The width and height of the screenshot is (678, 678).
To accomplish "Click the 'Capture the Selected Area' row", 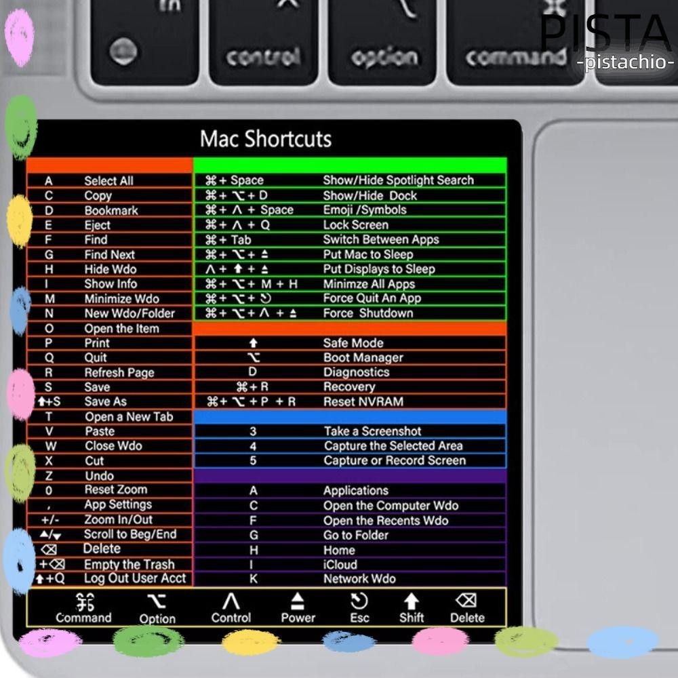I will 351,446.
